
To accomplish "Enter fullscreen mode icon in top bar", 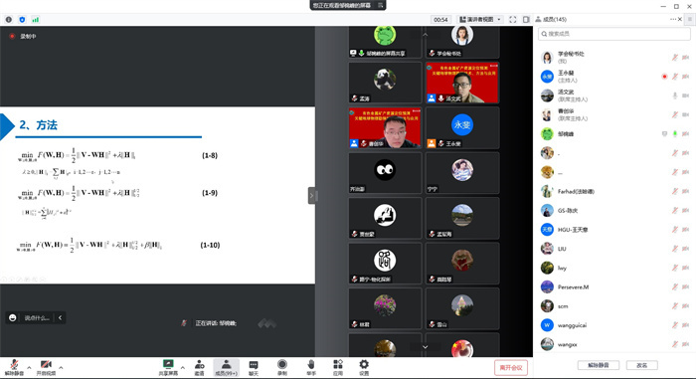I will (x=513, y=20).
